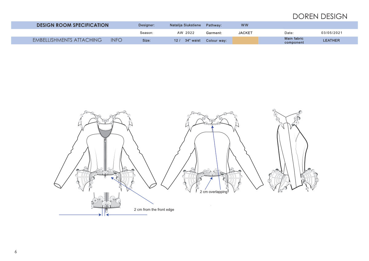
Task: Select the WW pathway value
Action: point(244,25)
